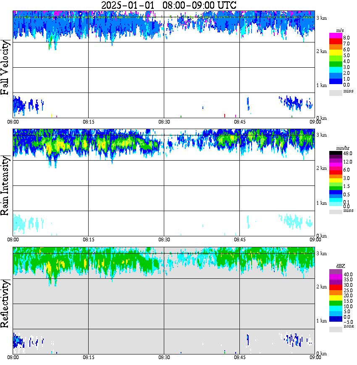Click the 3 km height label on the Fall Velocity panel
The height and width of the screenshot is (365, 357).
coord(322,18)
